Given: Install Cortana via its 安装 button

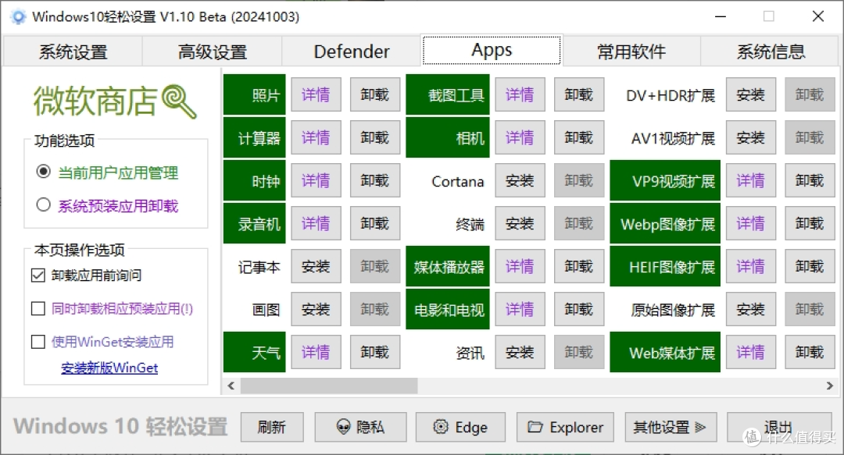Looking at the screenshot, I should click(520, 181).
